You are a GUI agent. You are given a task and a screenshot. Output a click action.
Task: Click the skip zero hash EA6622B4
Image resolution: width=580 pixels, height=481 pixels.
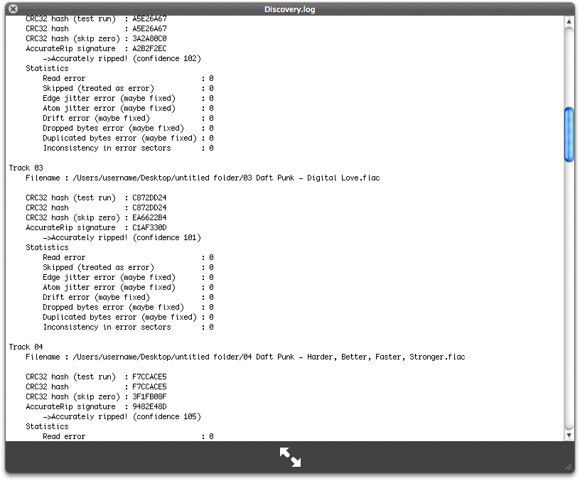click(x=149, y=217)
